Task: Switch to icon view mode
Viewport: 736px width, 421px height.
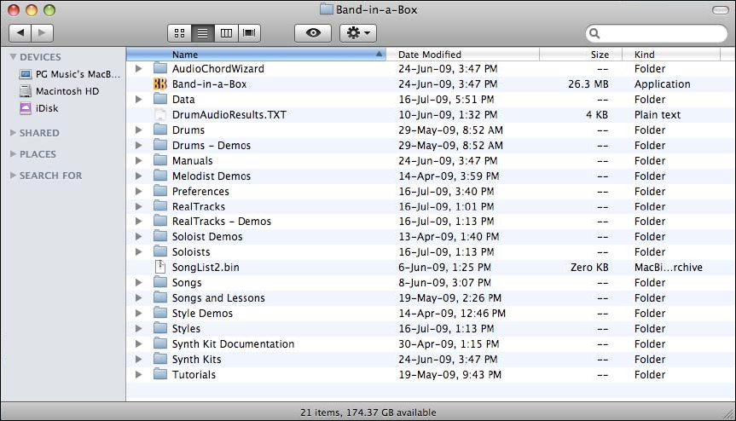Action: (180, 33)
